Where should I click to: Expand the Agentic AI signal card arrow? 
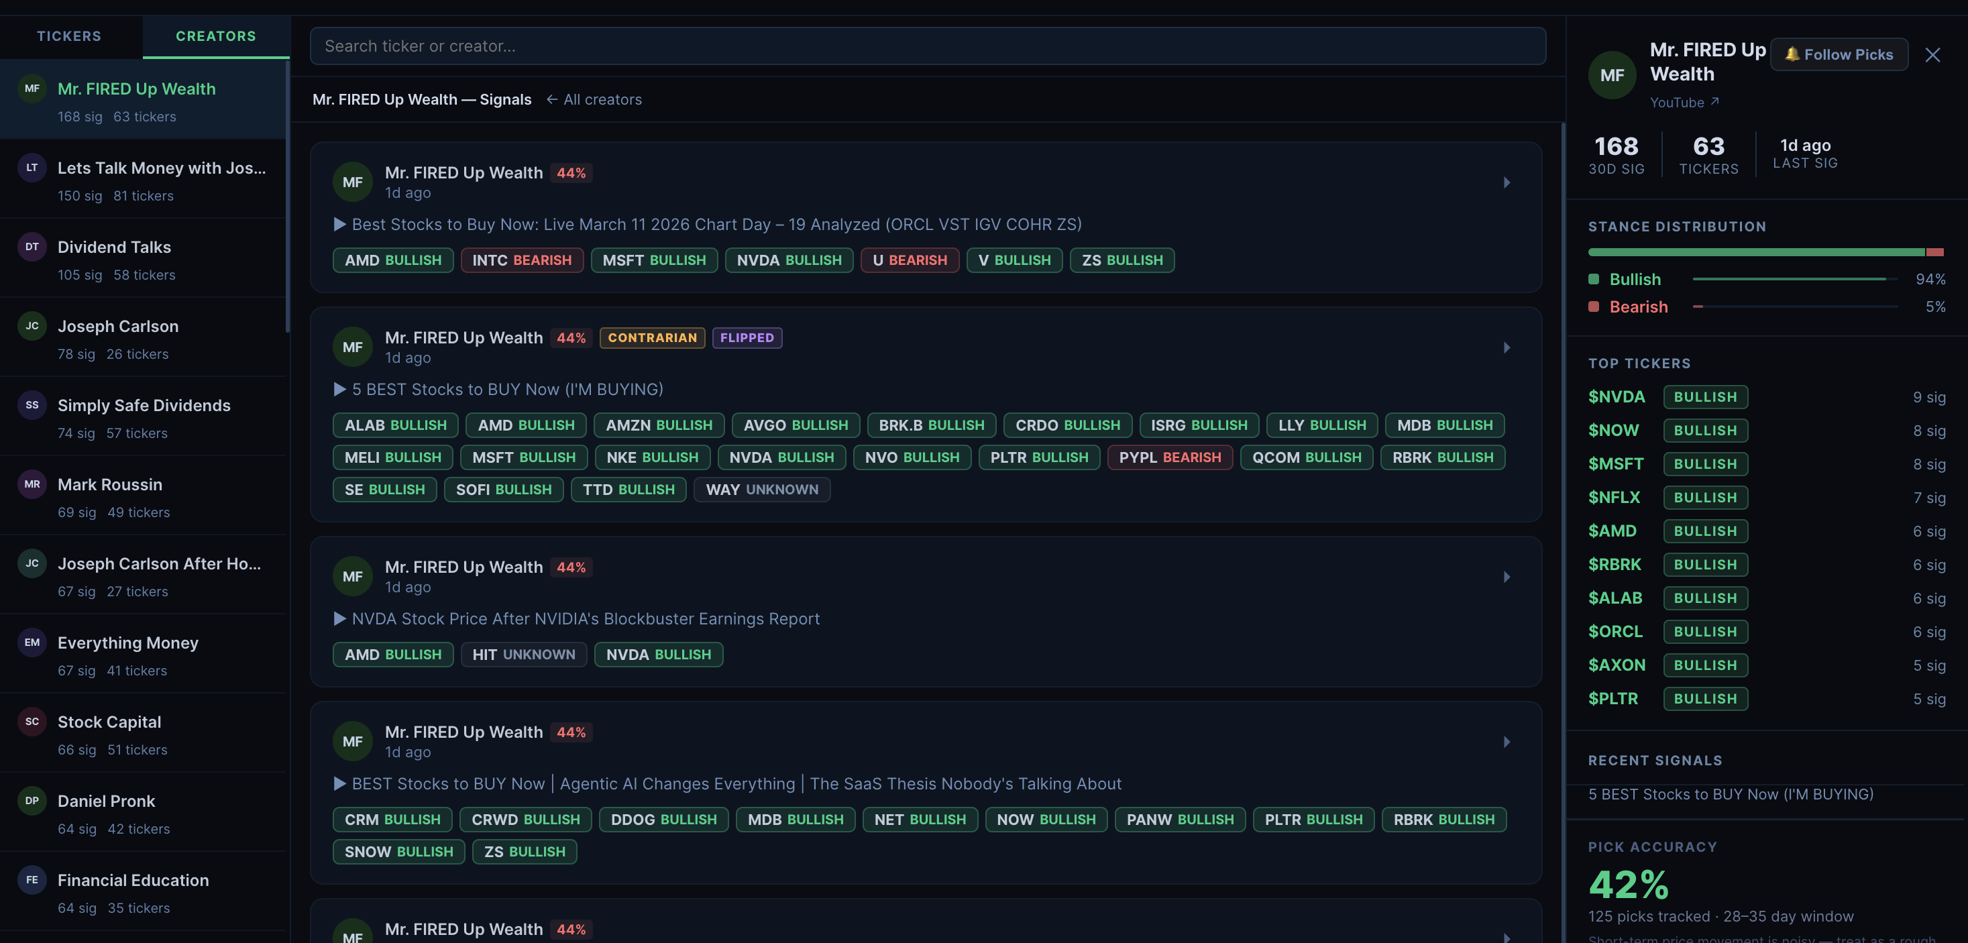coord(1507,742)
